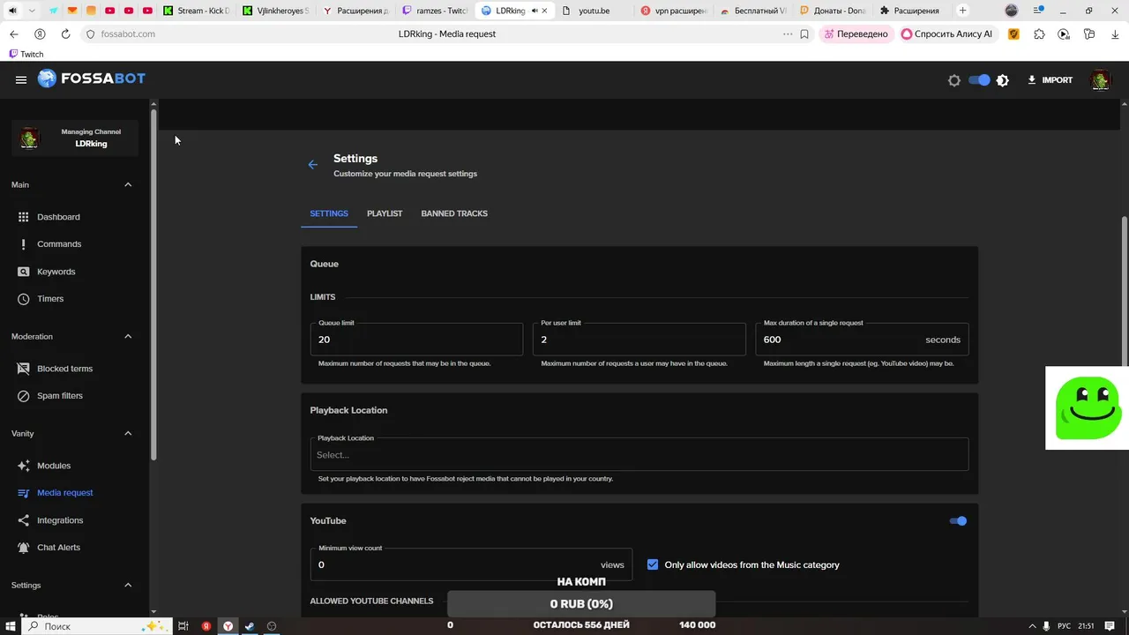Open the Fossabot hamburger menu

(x=21, y=79)
